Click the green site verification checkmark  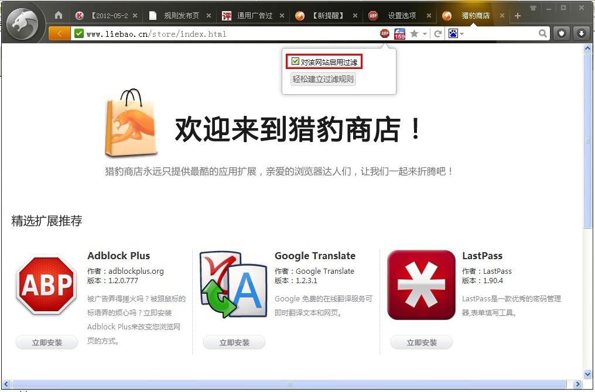(78, 33)
